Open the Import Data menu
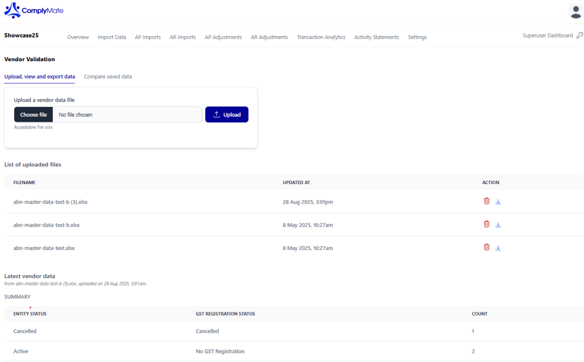Screen dimensions: 584x362 click(111, 37)
